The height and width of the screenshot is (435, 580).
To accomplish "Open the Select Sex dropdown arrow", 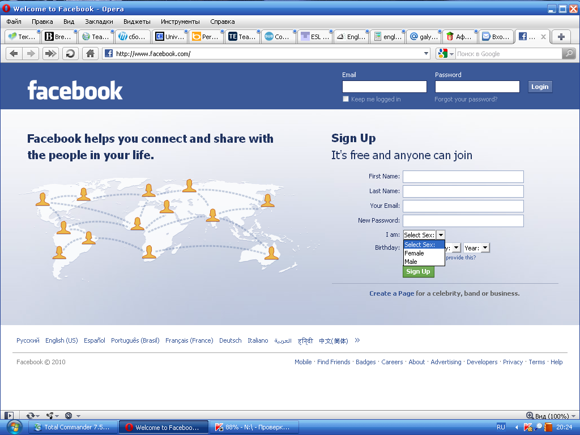I will click(x=441, y=235).
